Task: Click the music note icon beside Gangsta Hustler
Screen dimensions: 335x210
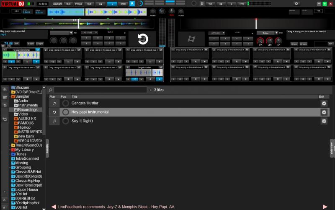Action: coord(54,103)
